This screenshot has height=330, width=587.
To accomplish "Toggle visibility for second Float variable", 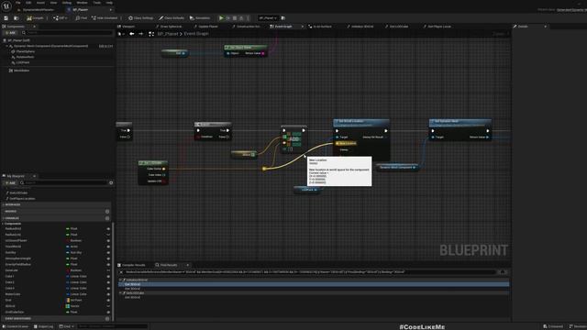I will coord(108,235).
